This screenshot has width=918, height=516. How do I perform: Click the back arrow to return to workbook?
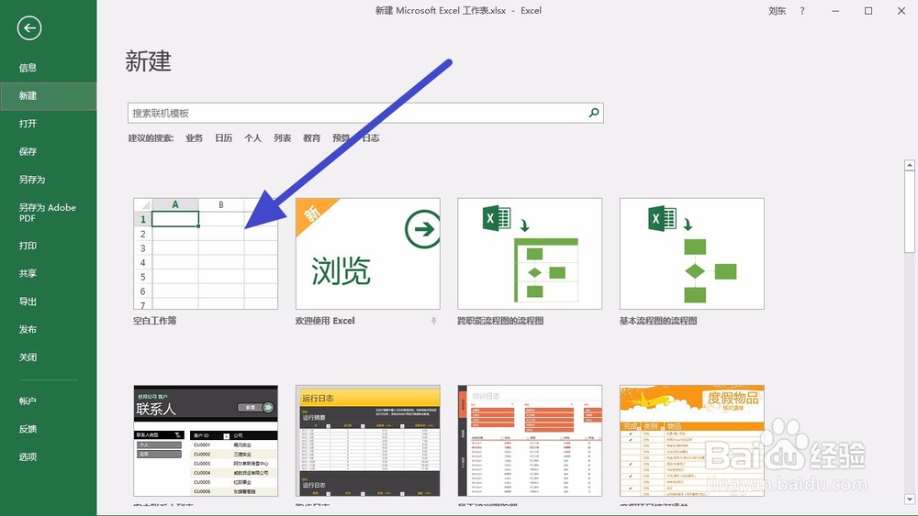click(28, 28)
